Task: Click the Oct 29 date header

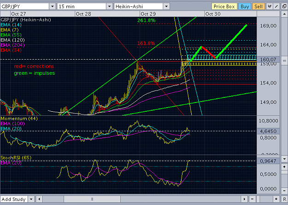Action: [x=148, y=14]
